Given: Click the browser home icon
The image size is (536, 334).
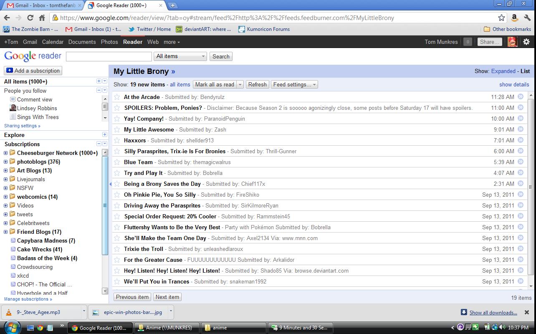Looking at the screenshot, I should tap(42, 18).
